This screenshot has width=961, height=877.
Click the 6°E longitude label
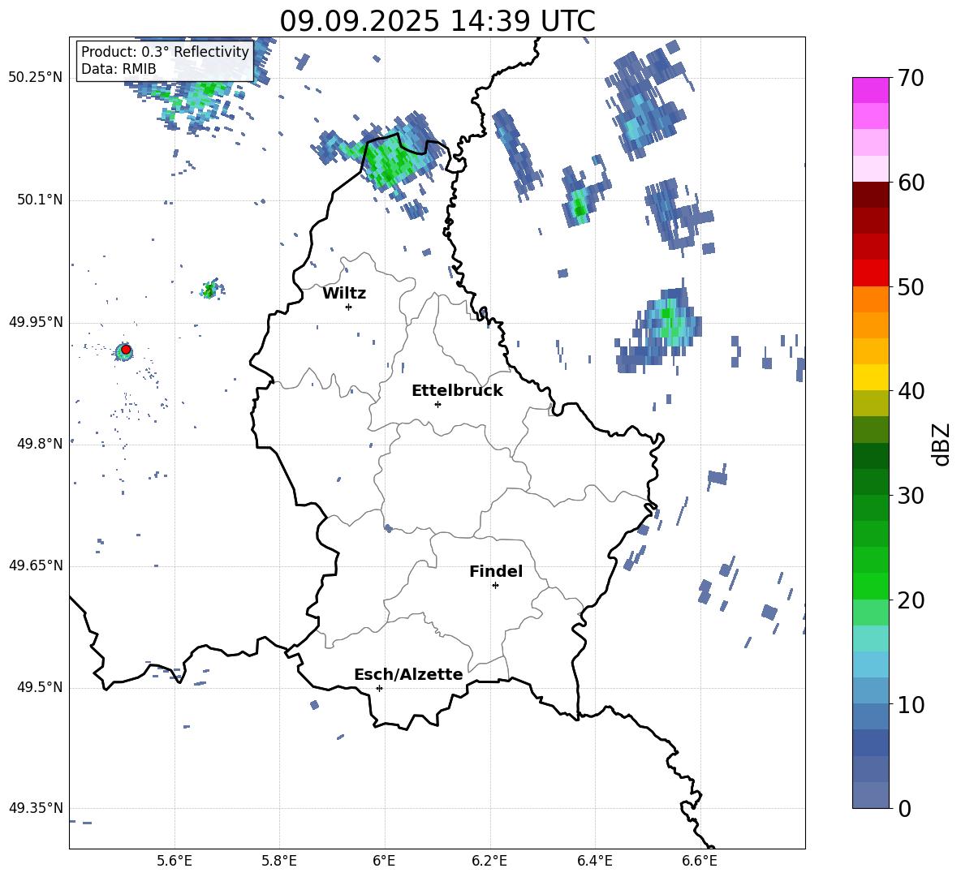pyautogui.click(x=384, y=861)
